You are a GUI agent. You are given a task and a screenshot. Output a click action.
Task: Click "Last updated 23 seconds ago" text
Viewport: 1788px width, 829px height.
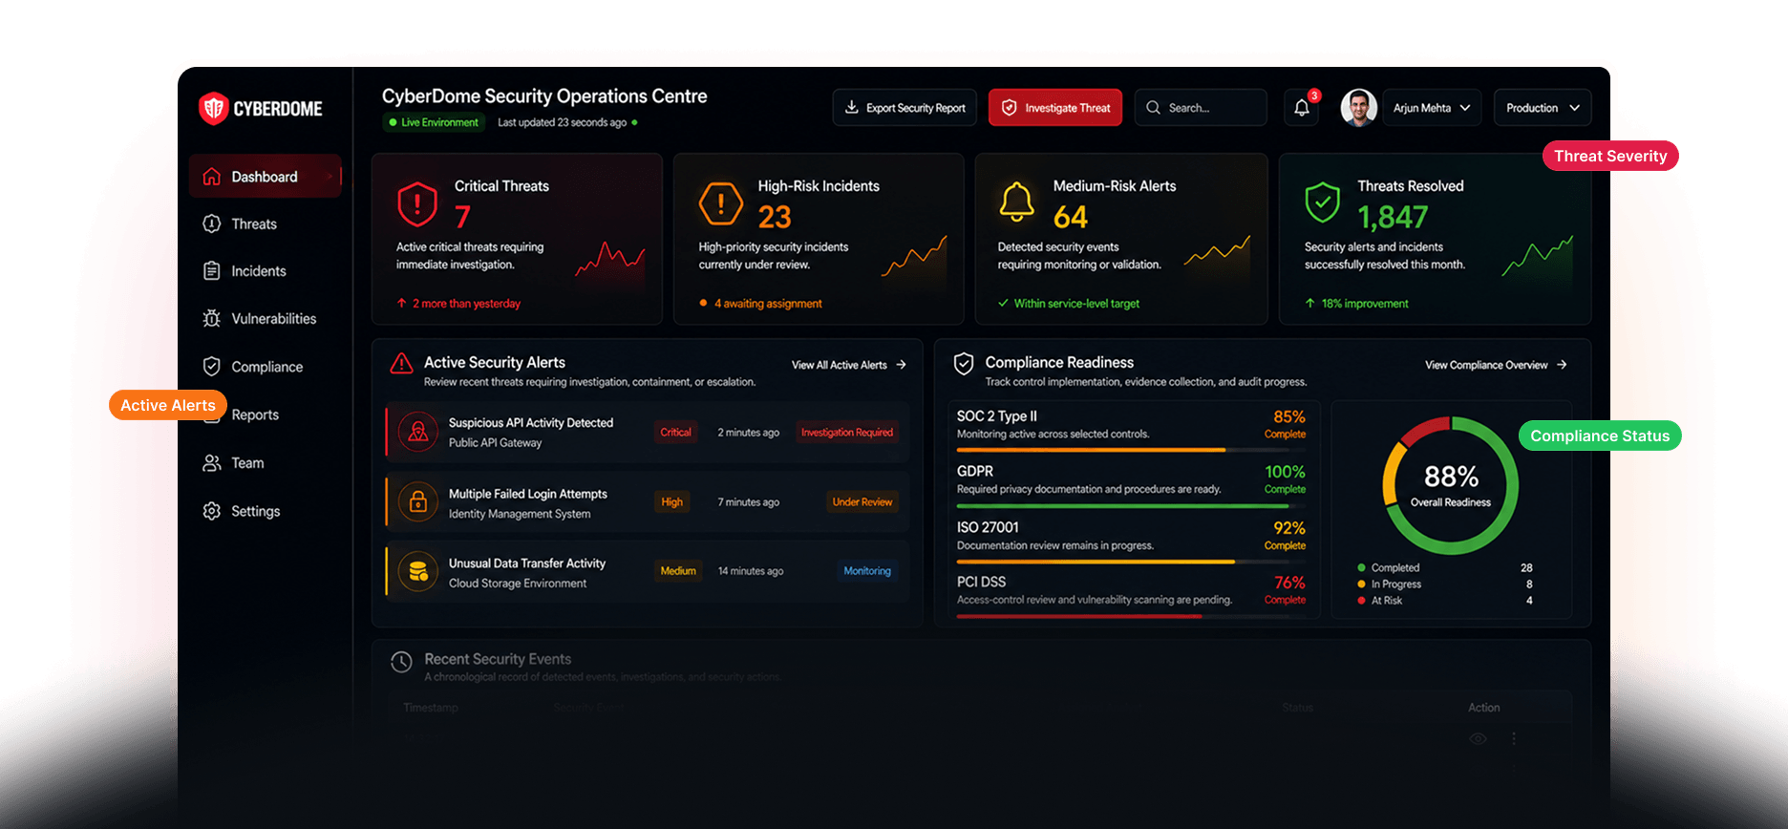[x=562, y=122]
